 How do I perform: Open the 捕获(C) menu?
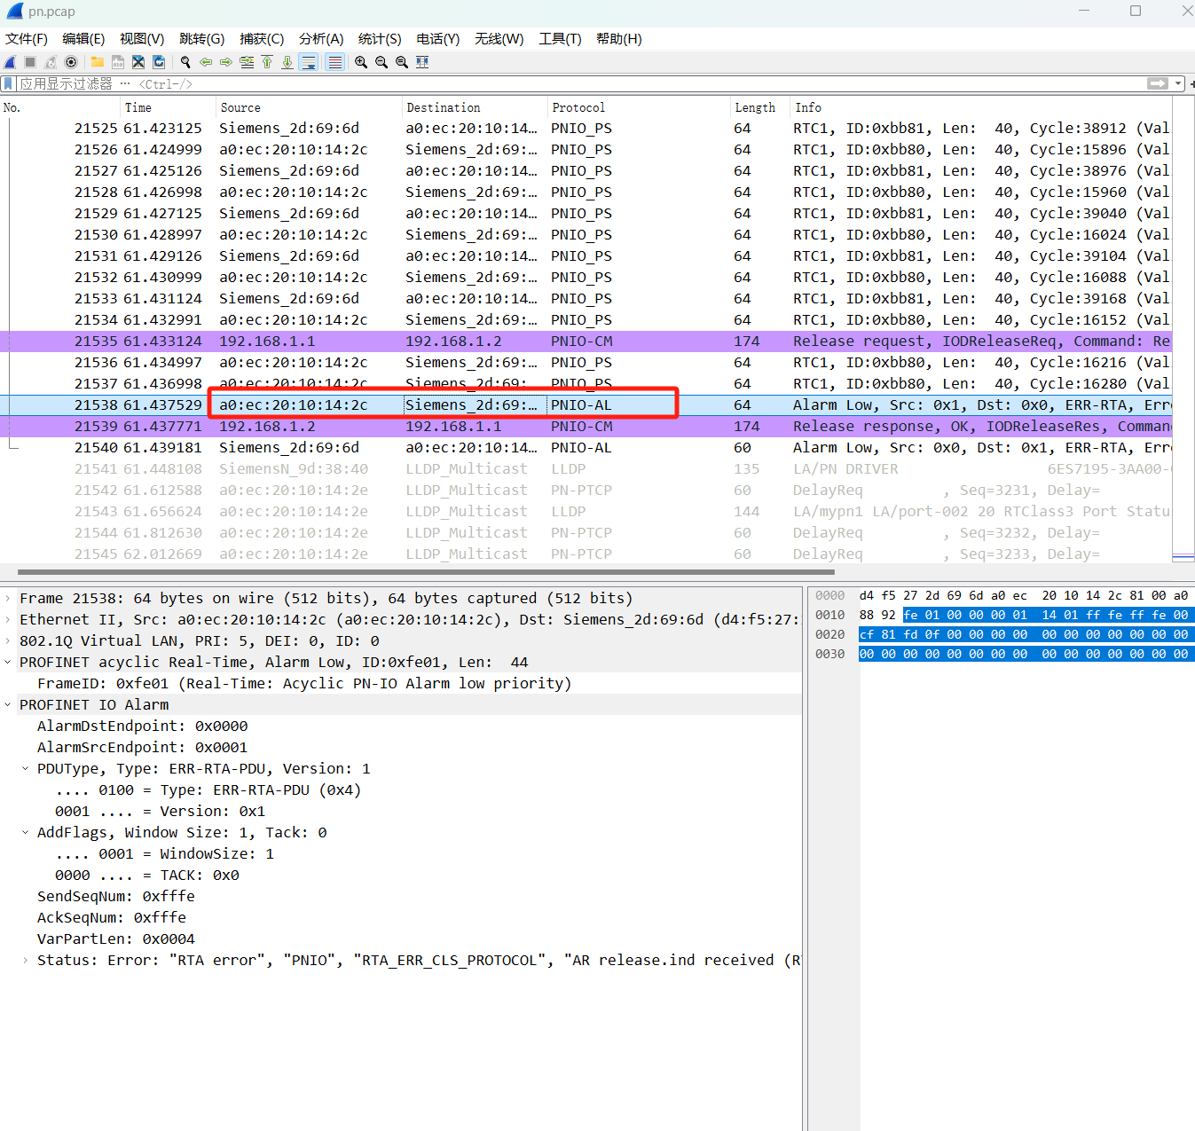(262, 39)
